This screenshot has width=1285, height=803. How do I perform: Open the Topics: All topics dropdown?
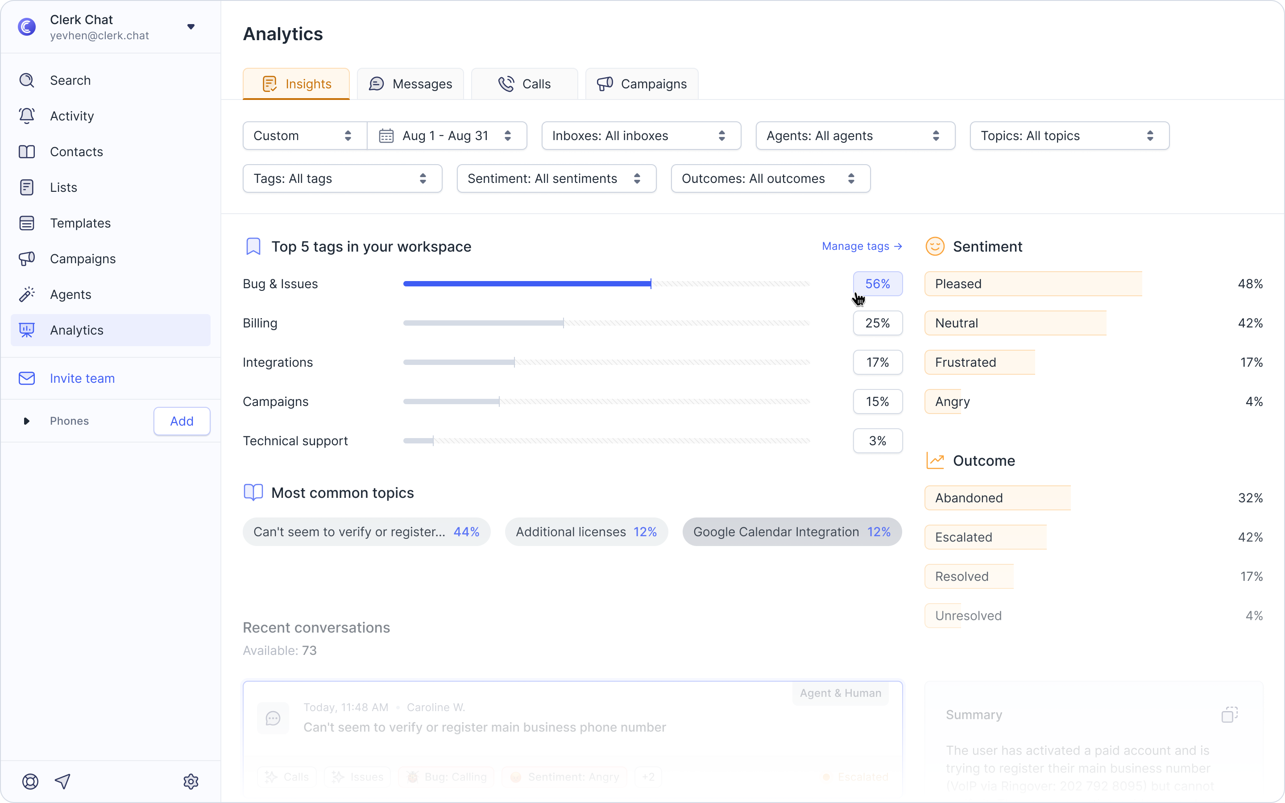pos(1069,136)
